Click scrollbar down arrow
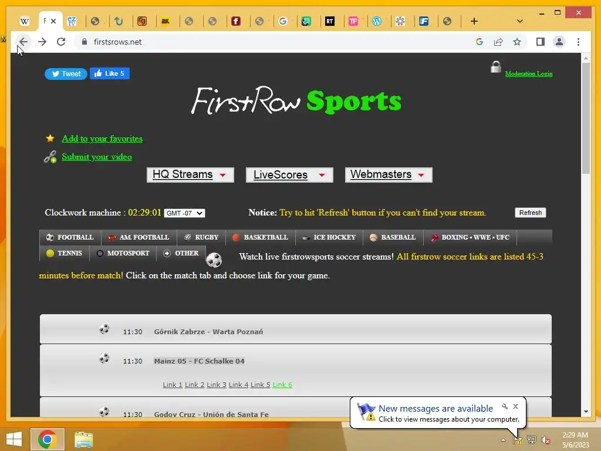Image resolution: width=601 pixels, height=451 pixels. click(586, 412)
